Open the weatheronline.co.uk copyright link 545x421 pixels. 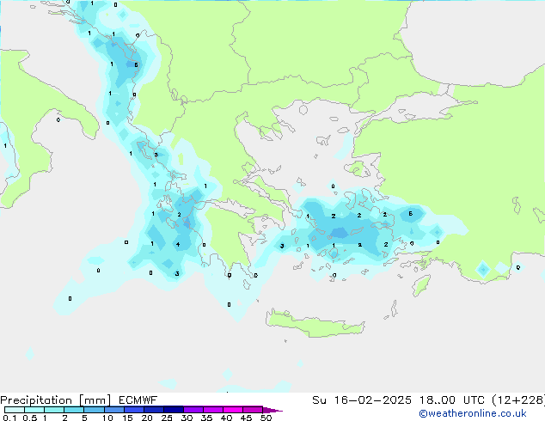tap(473, 413)
